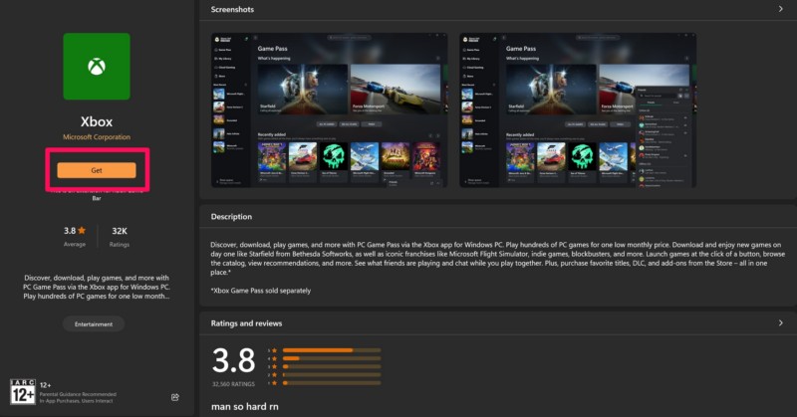797x417 pixels.
Task: Open the first Game Pass screenshot
Action: point(329,110)
